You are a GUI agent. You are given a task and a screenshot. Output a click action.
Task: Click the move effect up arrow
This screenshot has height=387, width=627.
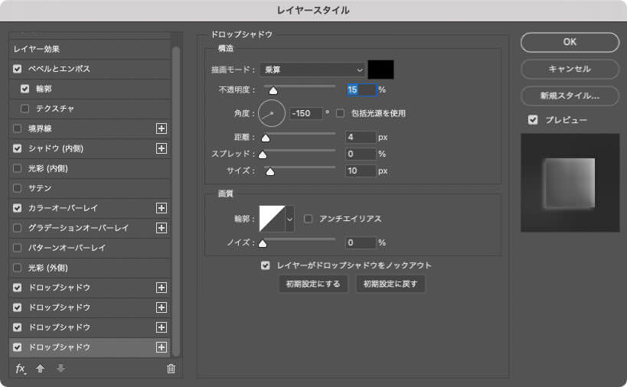click(x=40, y=368)
